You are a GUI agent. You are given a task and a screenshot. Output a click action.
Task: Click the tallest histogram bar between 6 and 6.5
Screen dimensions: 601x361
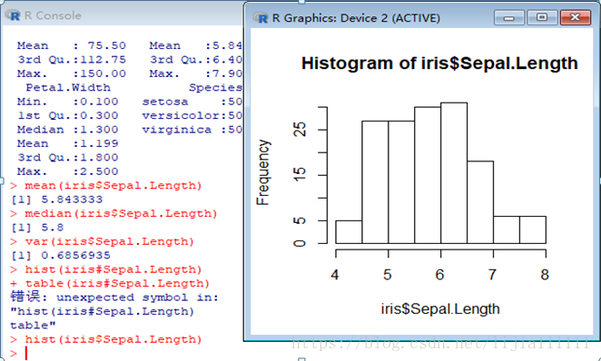pos(454,173)
